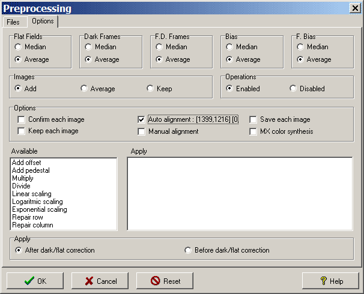The height and width of the screenshot is (294, 364).
Task: Click inside the empty Apply list box
Action: pyautogui.click(x=240, y=193)
